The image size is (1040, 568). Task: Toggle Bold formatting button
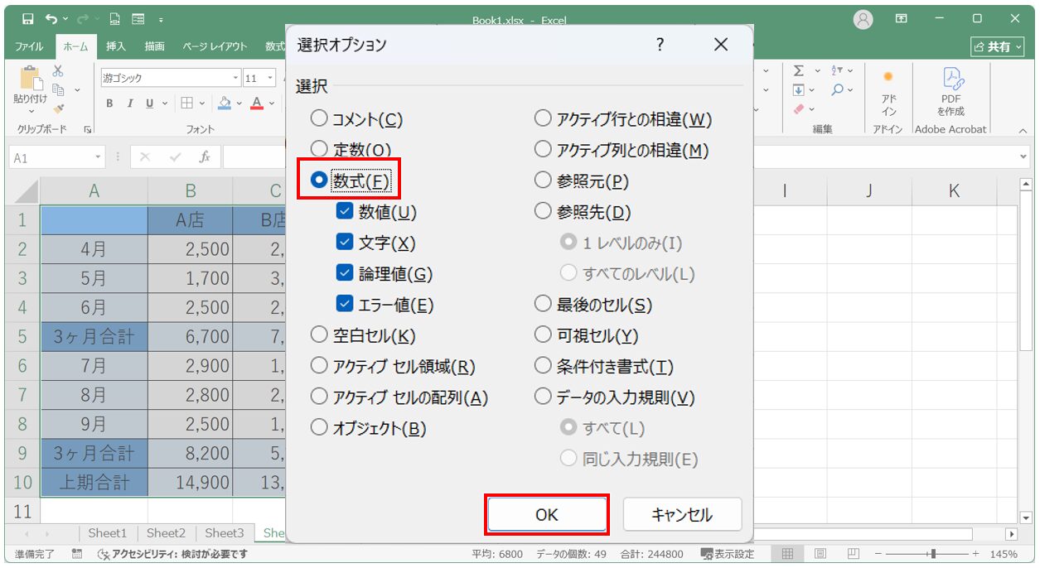109,103
